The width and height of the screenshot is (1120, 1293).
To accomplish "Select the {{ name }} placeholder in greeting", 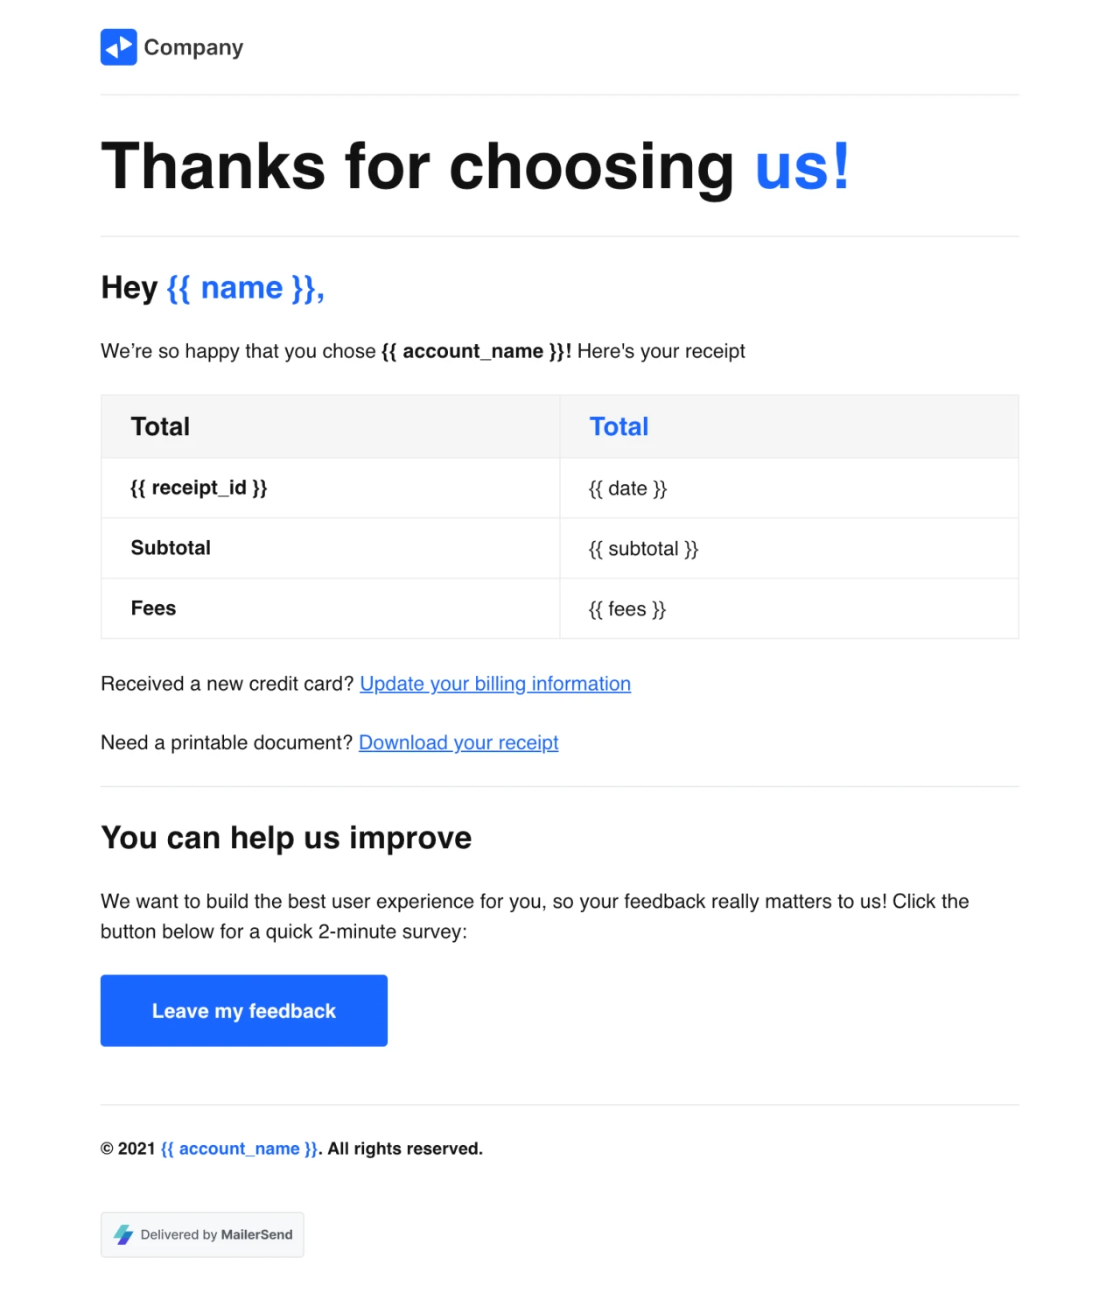I will point(245,288).
